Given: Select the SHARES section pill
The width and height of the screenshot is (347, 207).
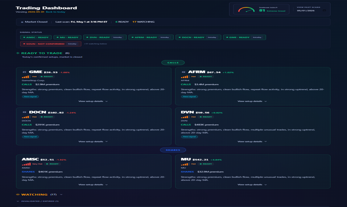Looking at the screenshot, I should point(173,150).
